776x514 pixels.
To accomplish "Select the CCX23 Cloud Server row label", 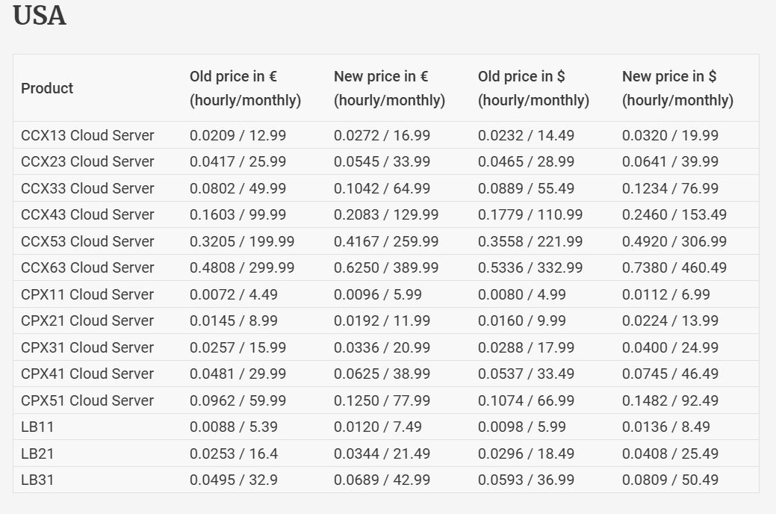I will coord(87,161).
